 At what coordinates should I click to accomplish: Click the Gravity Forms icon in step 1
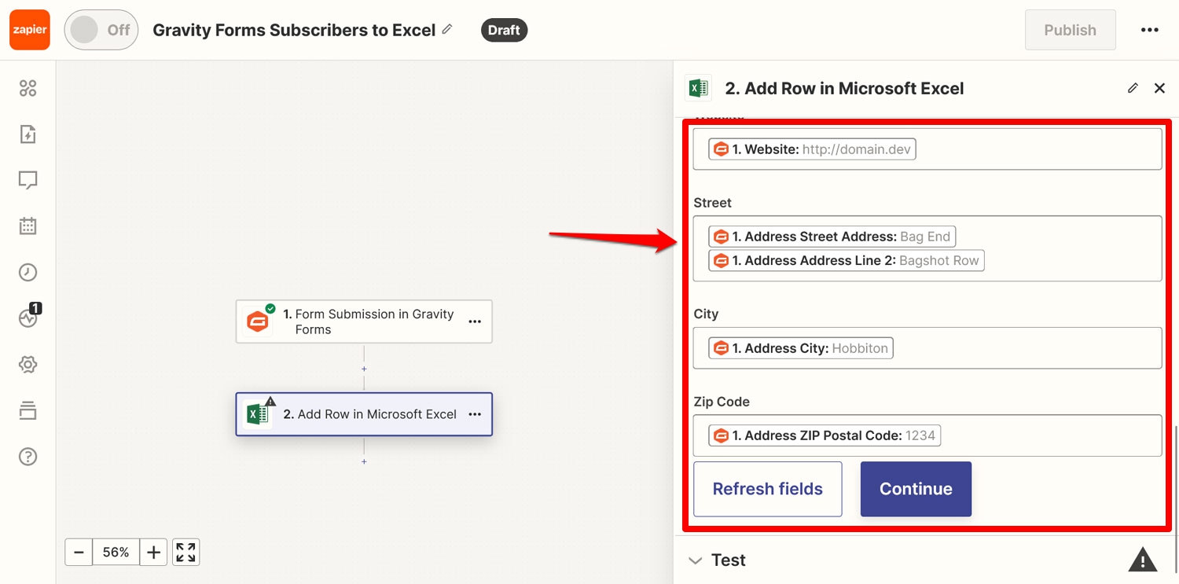click(258, 321)
